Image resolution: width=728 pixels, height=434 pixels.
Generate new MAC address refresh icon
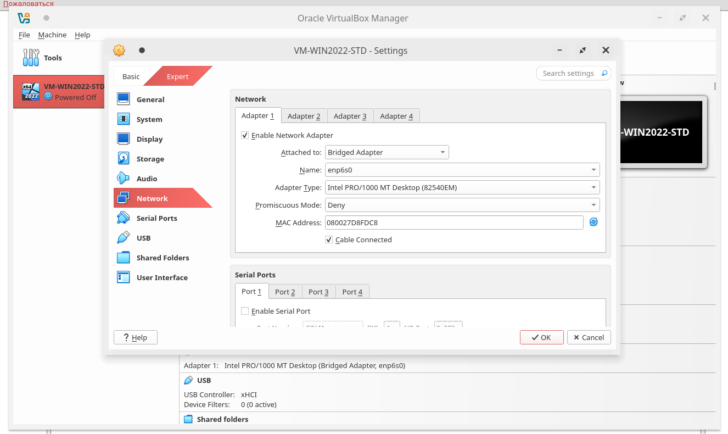click(593, 222)
